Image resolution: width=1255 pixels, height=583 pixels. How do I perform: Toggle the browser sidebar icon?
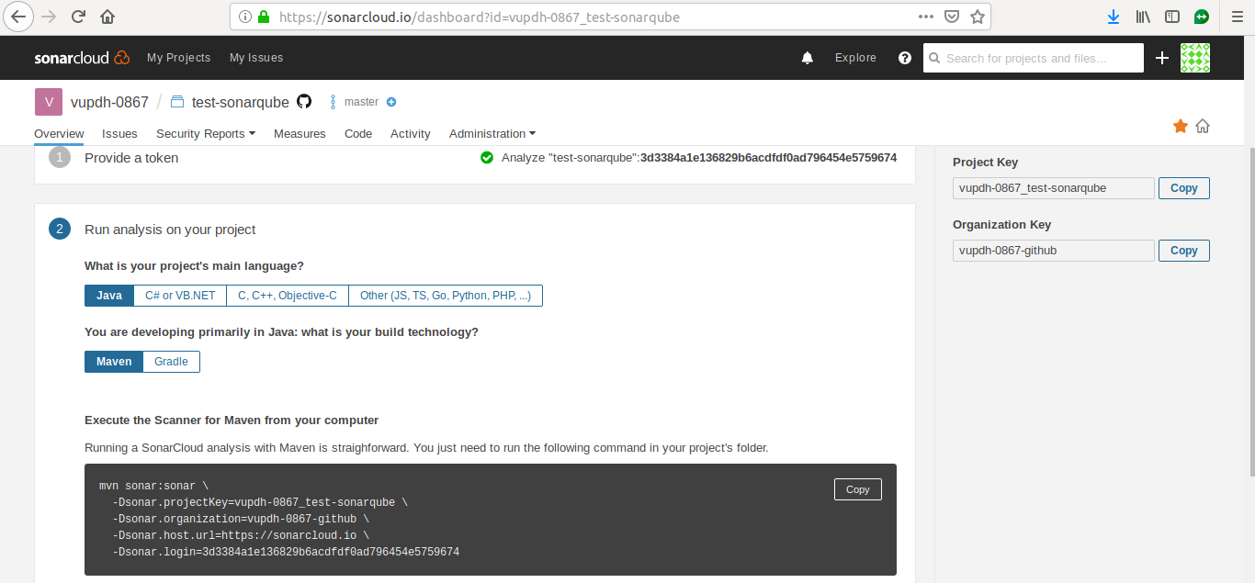tap(1171, 17)
